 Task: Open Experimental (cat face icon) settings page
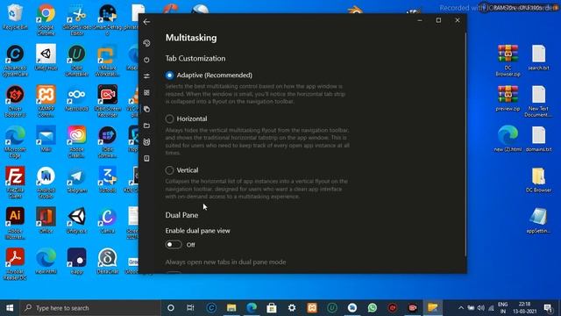(146, 142)
